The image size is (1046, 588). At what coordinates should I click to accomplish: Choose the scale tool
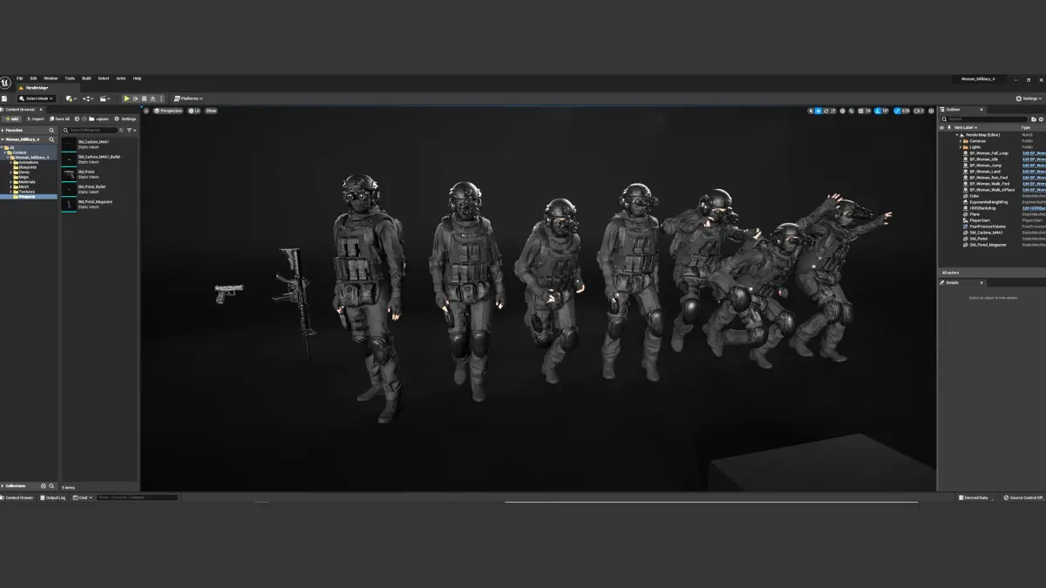[832, 111]
